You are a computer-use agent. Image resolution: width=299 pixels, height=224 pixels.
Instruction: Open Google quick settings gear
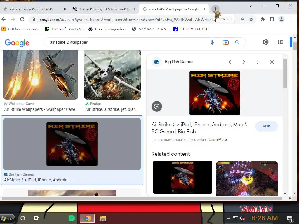click(265, 42)
